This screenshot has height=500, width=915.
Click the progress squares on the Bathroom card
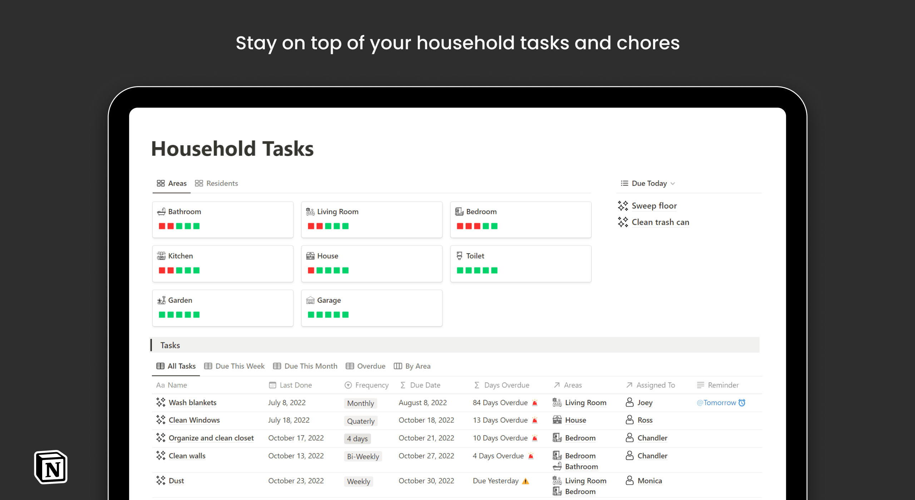point(179,226)
